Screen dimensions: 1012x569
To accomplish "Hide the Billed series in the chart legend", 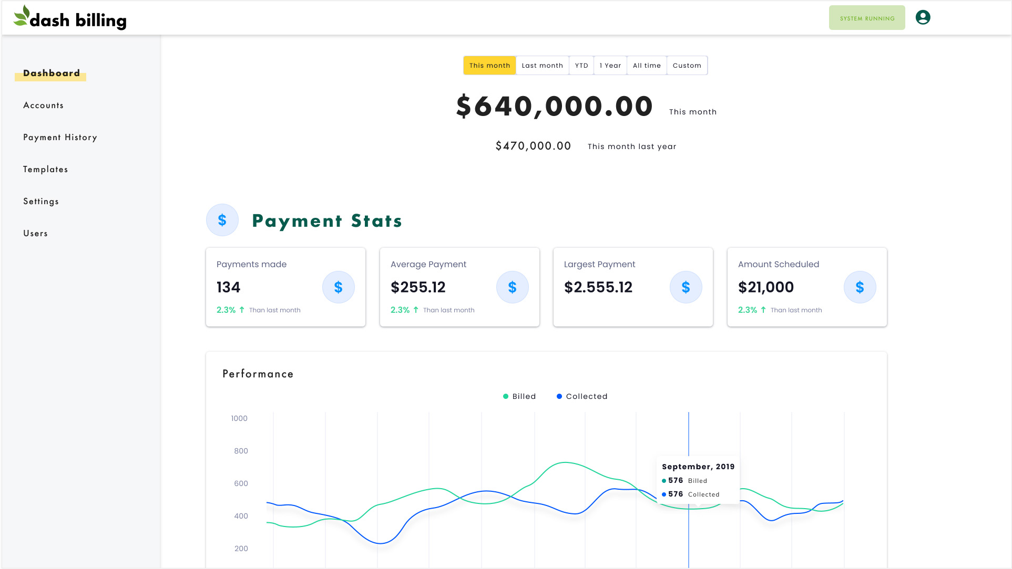I will 519,396.
